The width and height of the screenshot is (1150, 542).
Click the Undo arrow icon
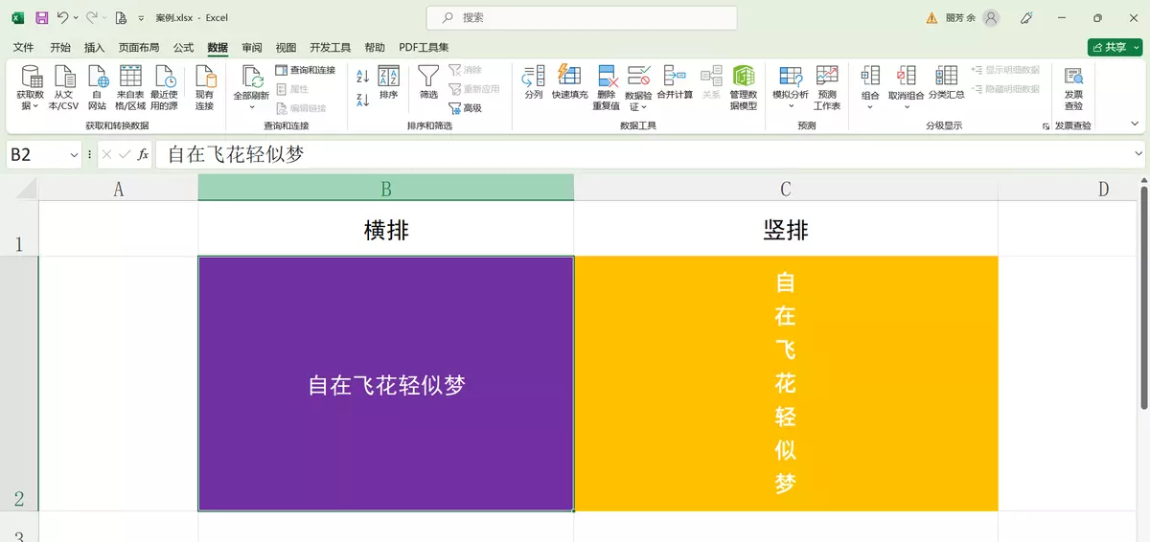62,18
